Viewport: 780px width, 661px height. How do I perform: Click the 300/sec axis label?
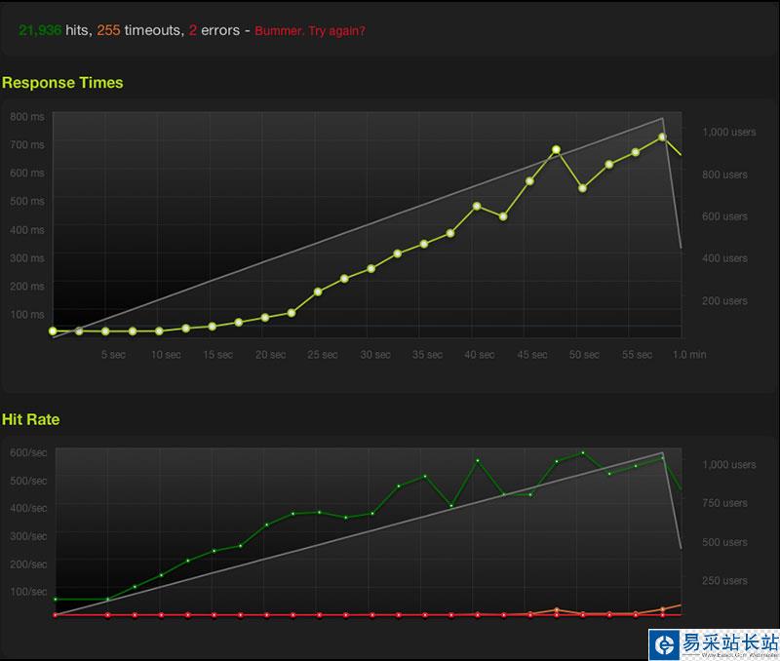tap(28, 536)
